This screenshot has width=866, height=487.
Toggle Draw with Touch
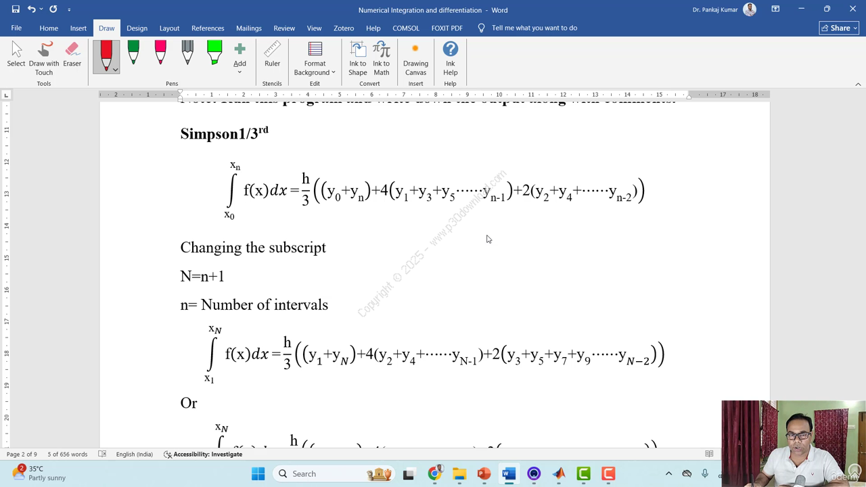[x=44, y=58]
